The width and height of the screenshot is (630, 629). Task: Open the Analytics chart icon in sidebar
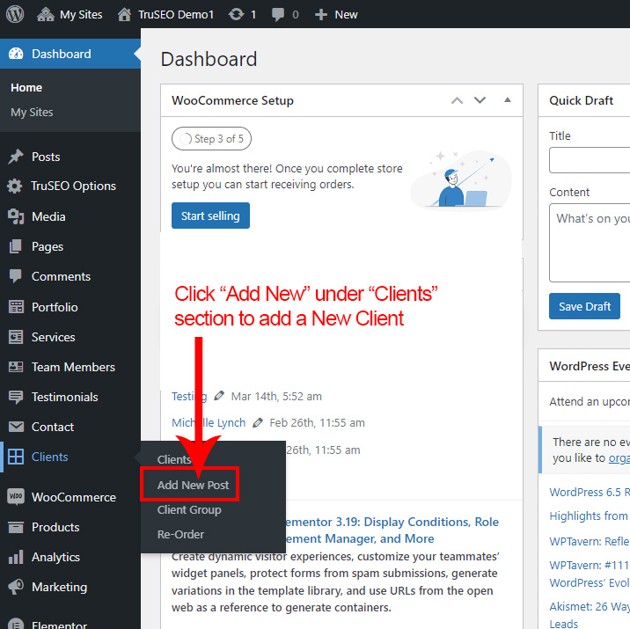[x=16, y=557]
